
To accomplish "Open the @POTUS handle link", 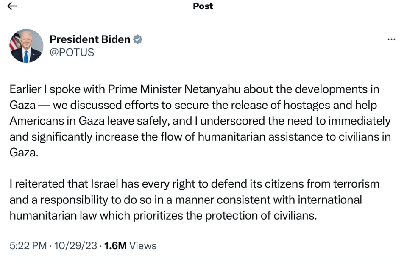I will click(72, 52).
